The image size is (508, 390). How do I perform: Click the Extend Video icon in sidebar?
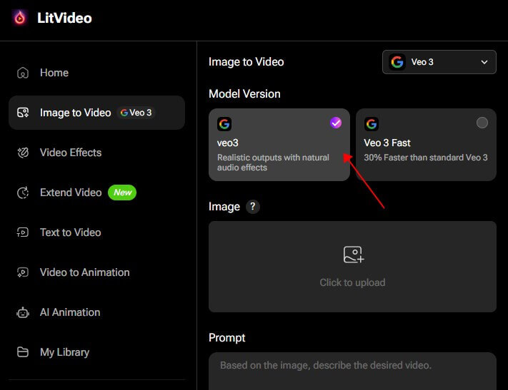tap(24, 193)
